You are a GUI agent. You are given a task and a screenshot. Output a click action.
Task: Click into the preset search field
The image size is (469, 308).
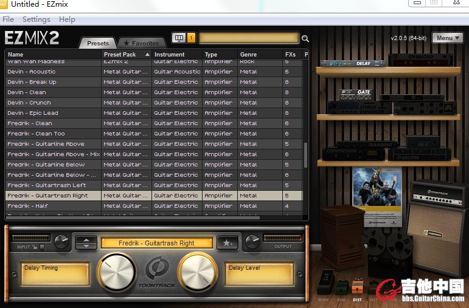click(x=249, y=38)
